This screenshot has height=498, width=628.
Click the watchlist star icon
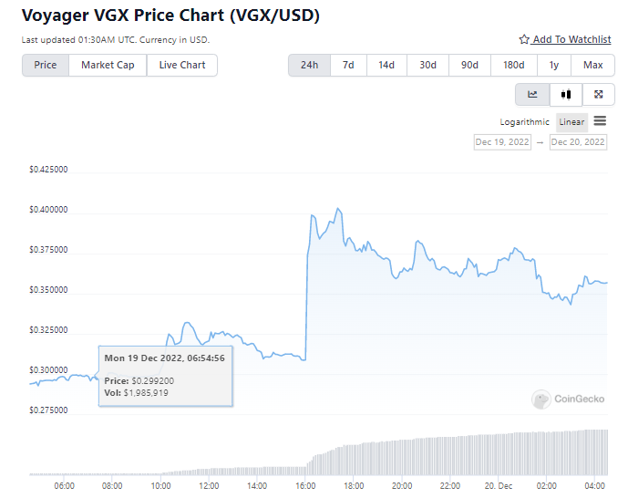coord(524,40)
